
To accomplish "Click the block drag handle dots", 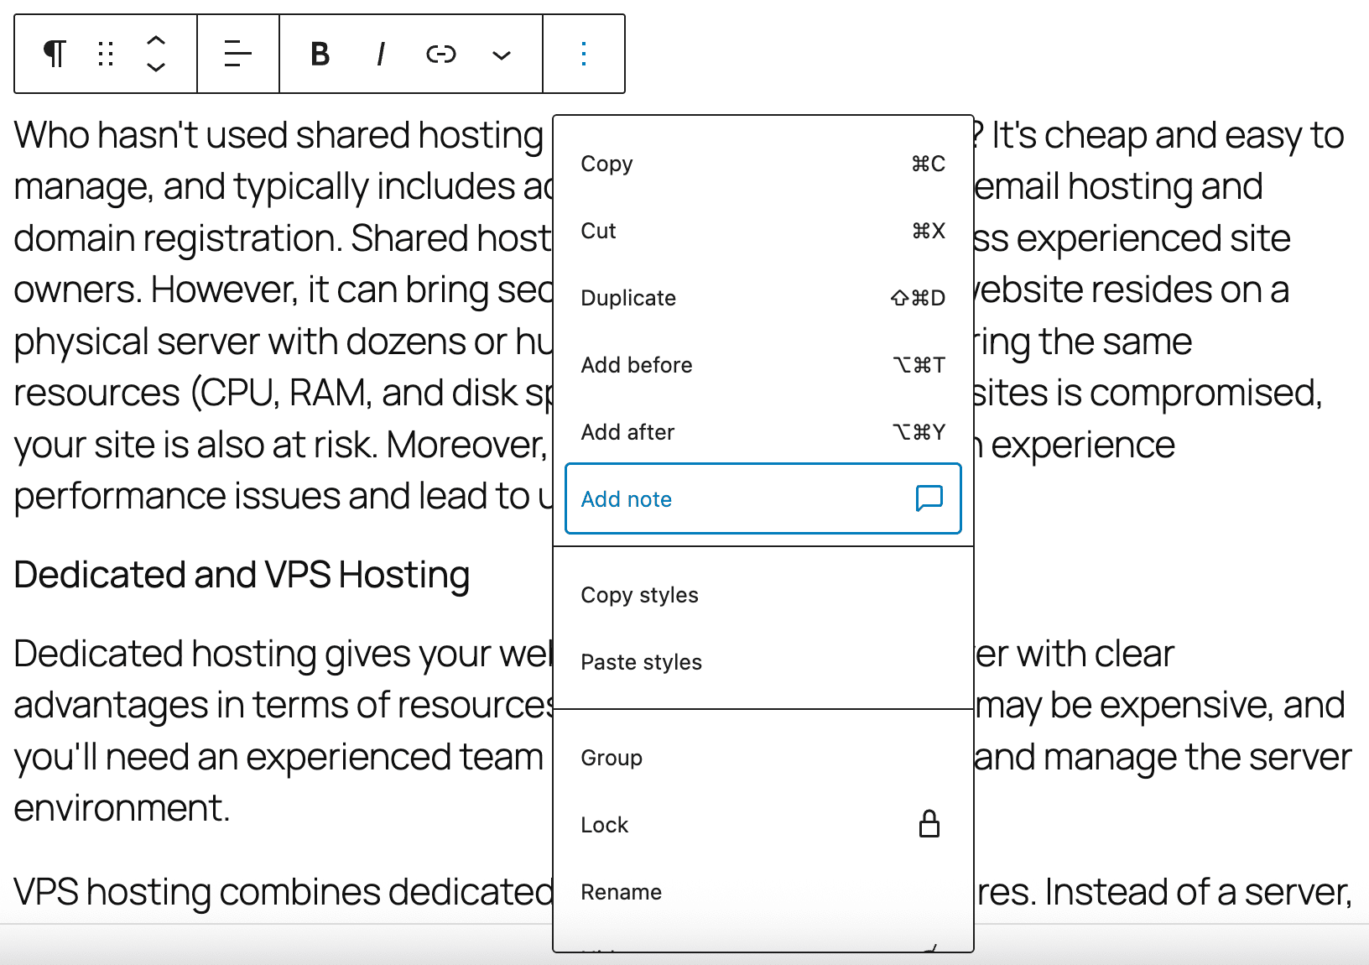I will coord(104,53).
